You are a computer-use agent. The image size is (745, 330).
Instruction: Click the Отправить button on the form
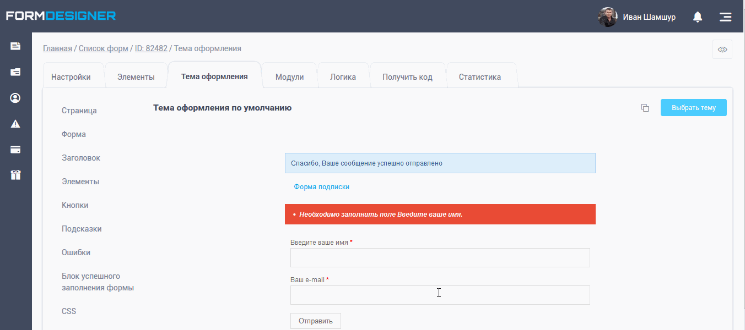(315, 321)
